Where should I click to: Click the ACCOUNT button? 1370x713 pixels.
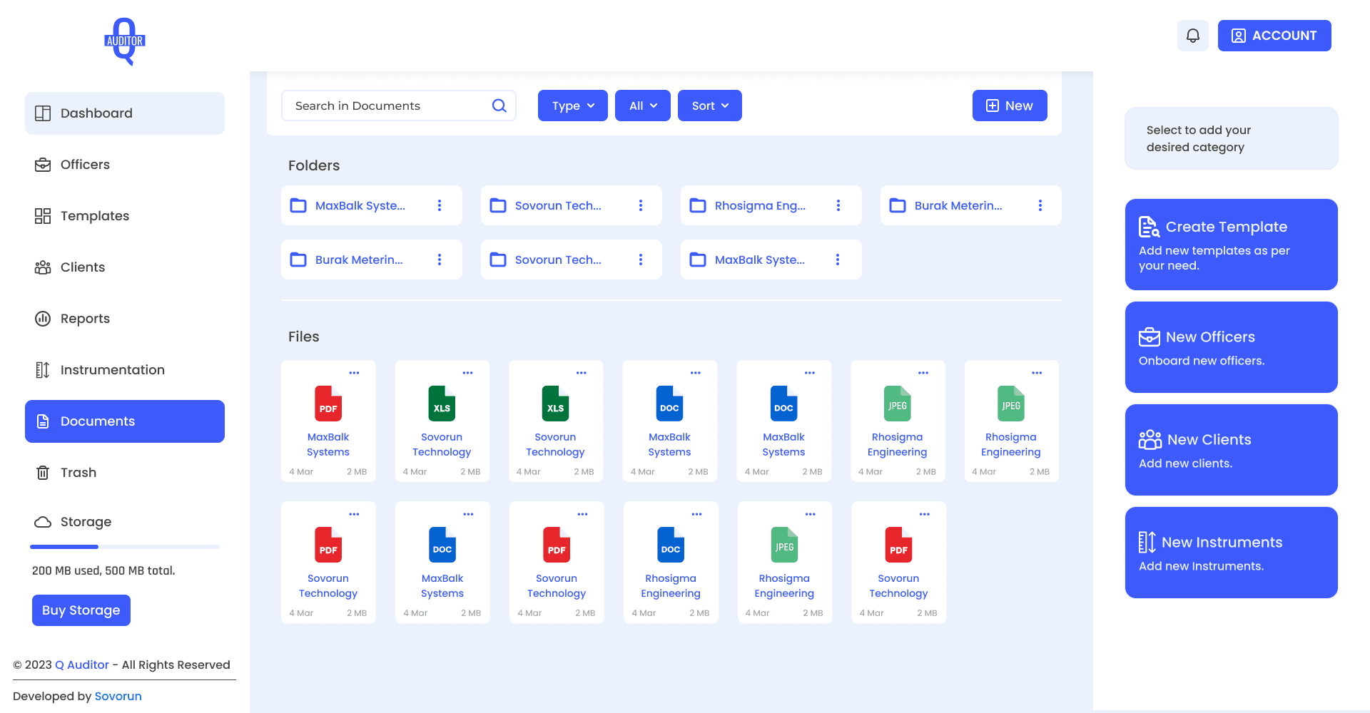pos(1274,36)
